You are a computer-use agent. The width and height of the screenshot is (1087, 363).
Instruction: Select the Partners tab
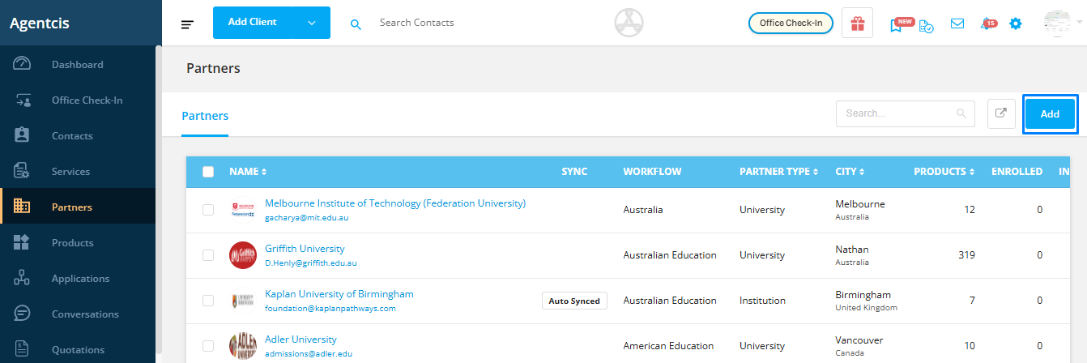click(x=205, y=116)
